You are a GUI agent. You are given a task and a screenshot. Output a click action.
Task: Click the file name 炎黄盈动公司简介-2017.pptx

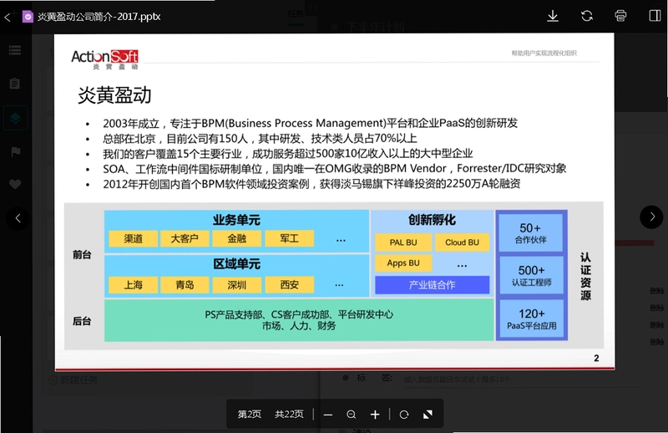(99, 17)
